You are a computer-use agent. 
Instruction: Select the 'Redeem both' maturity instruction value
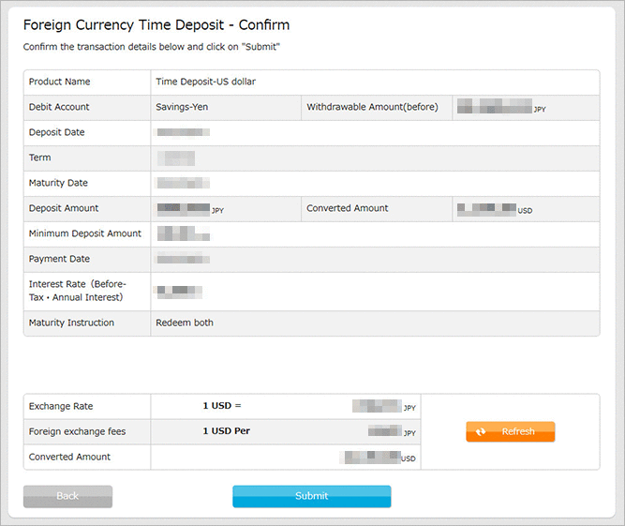(x=185, y=323)
